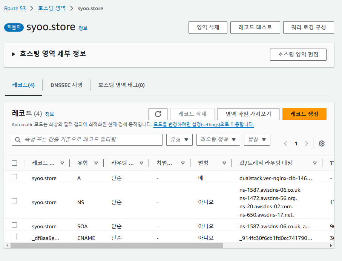Viewport: 342px width, 261px height.
Task: Click the horizontal scrollbar thumb
Action: coord(117,245)
